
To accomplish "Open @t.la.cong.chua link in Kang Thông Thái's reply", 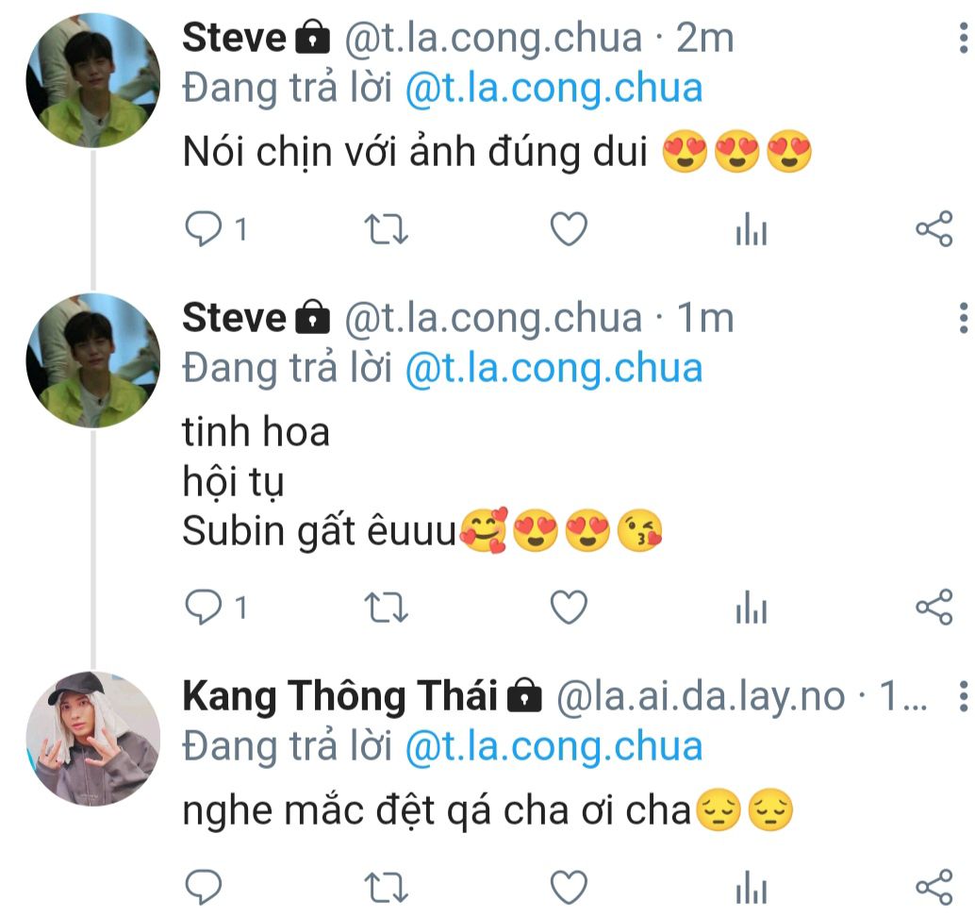I will point(554,746).
